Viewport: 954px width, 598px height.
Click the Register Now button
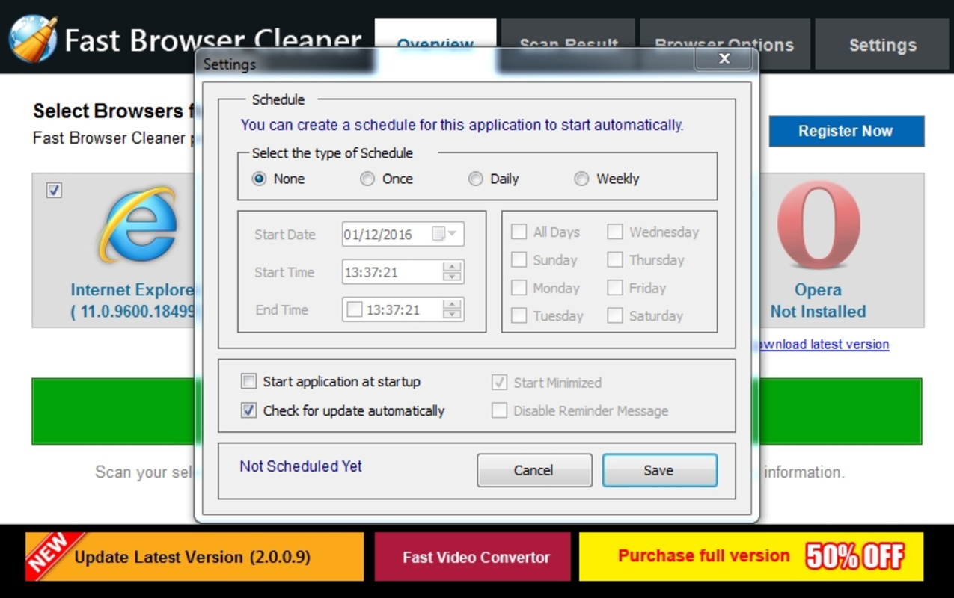point(846,131)
